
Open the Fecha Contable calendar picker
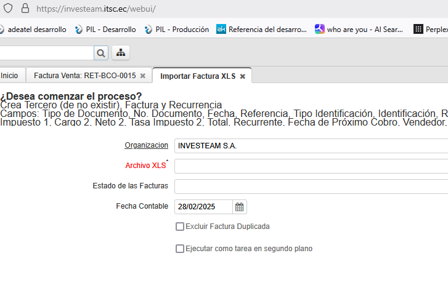point(240,207)
